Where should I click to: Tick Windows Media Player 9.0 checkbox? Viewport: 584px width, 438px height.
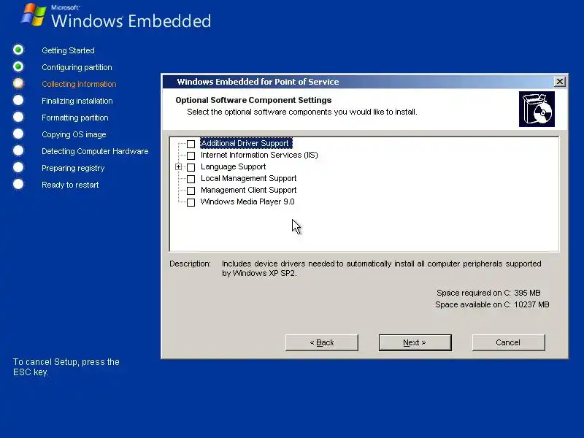pos(191,202)
